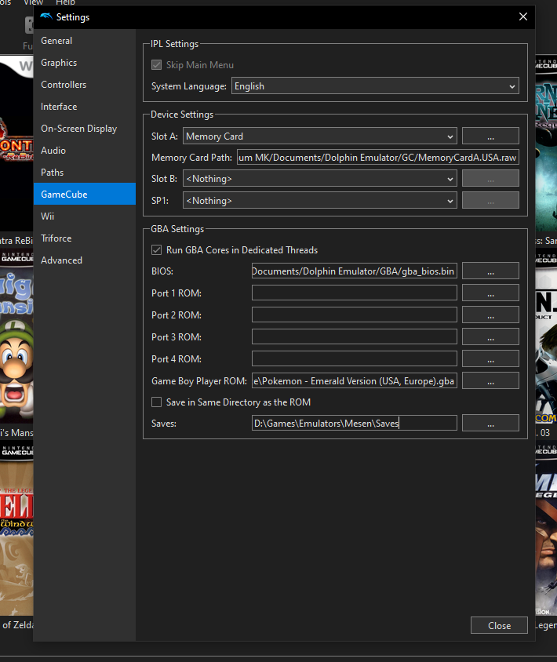The height and width of the screenshot is (662, 557).
Task: Switch to the Graphics settings tab
Action: tap(85, 63)
